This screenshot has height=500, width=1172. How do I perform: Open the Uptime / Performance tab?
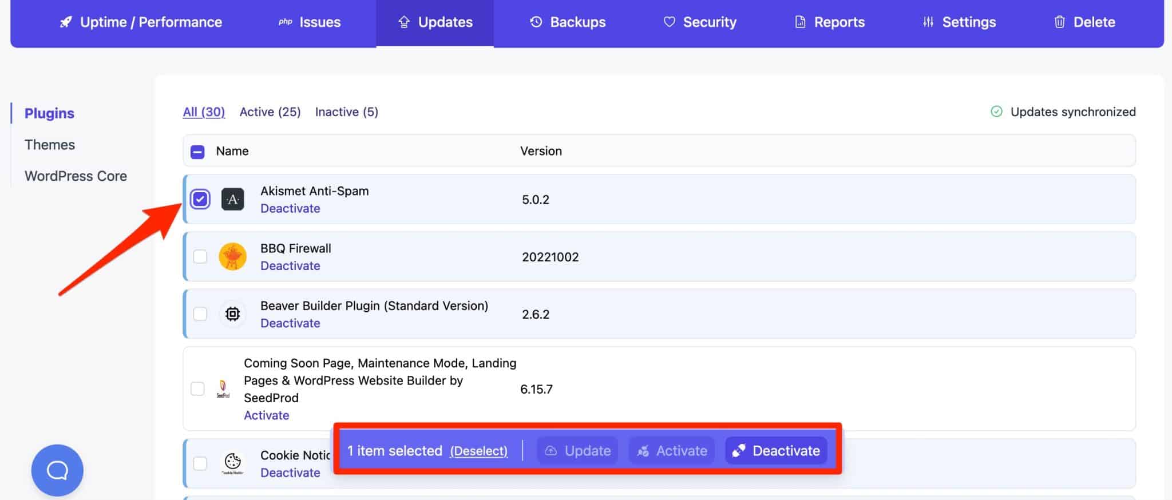point(141,22)
